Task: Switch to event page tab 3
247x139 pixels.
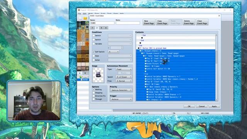Action: pyautogui.click(x=101, y=28)
